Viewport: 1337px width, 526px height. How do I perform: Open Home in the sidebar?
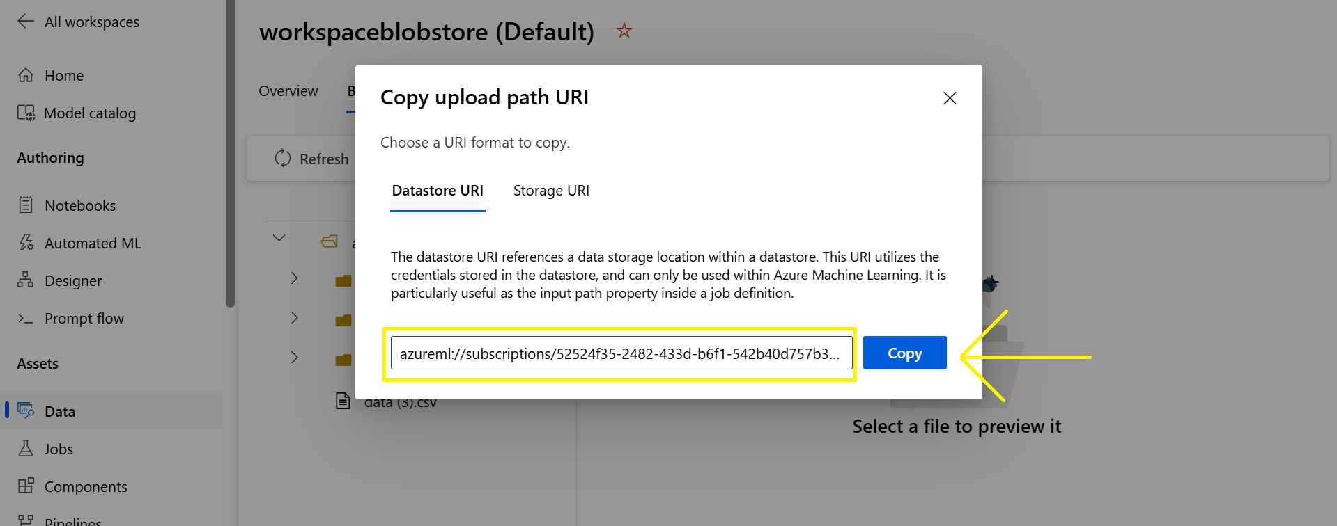pos(64,75)
